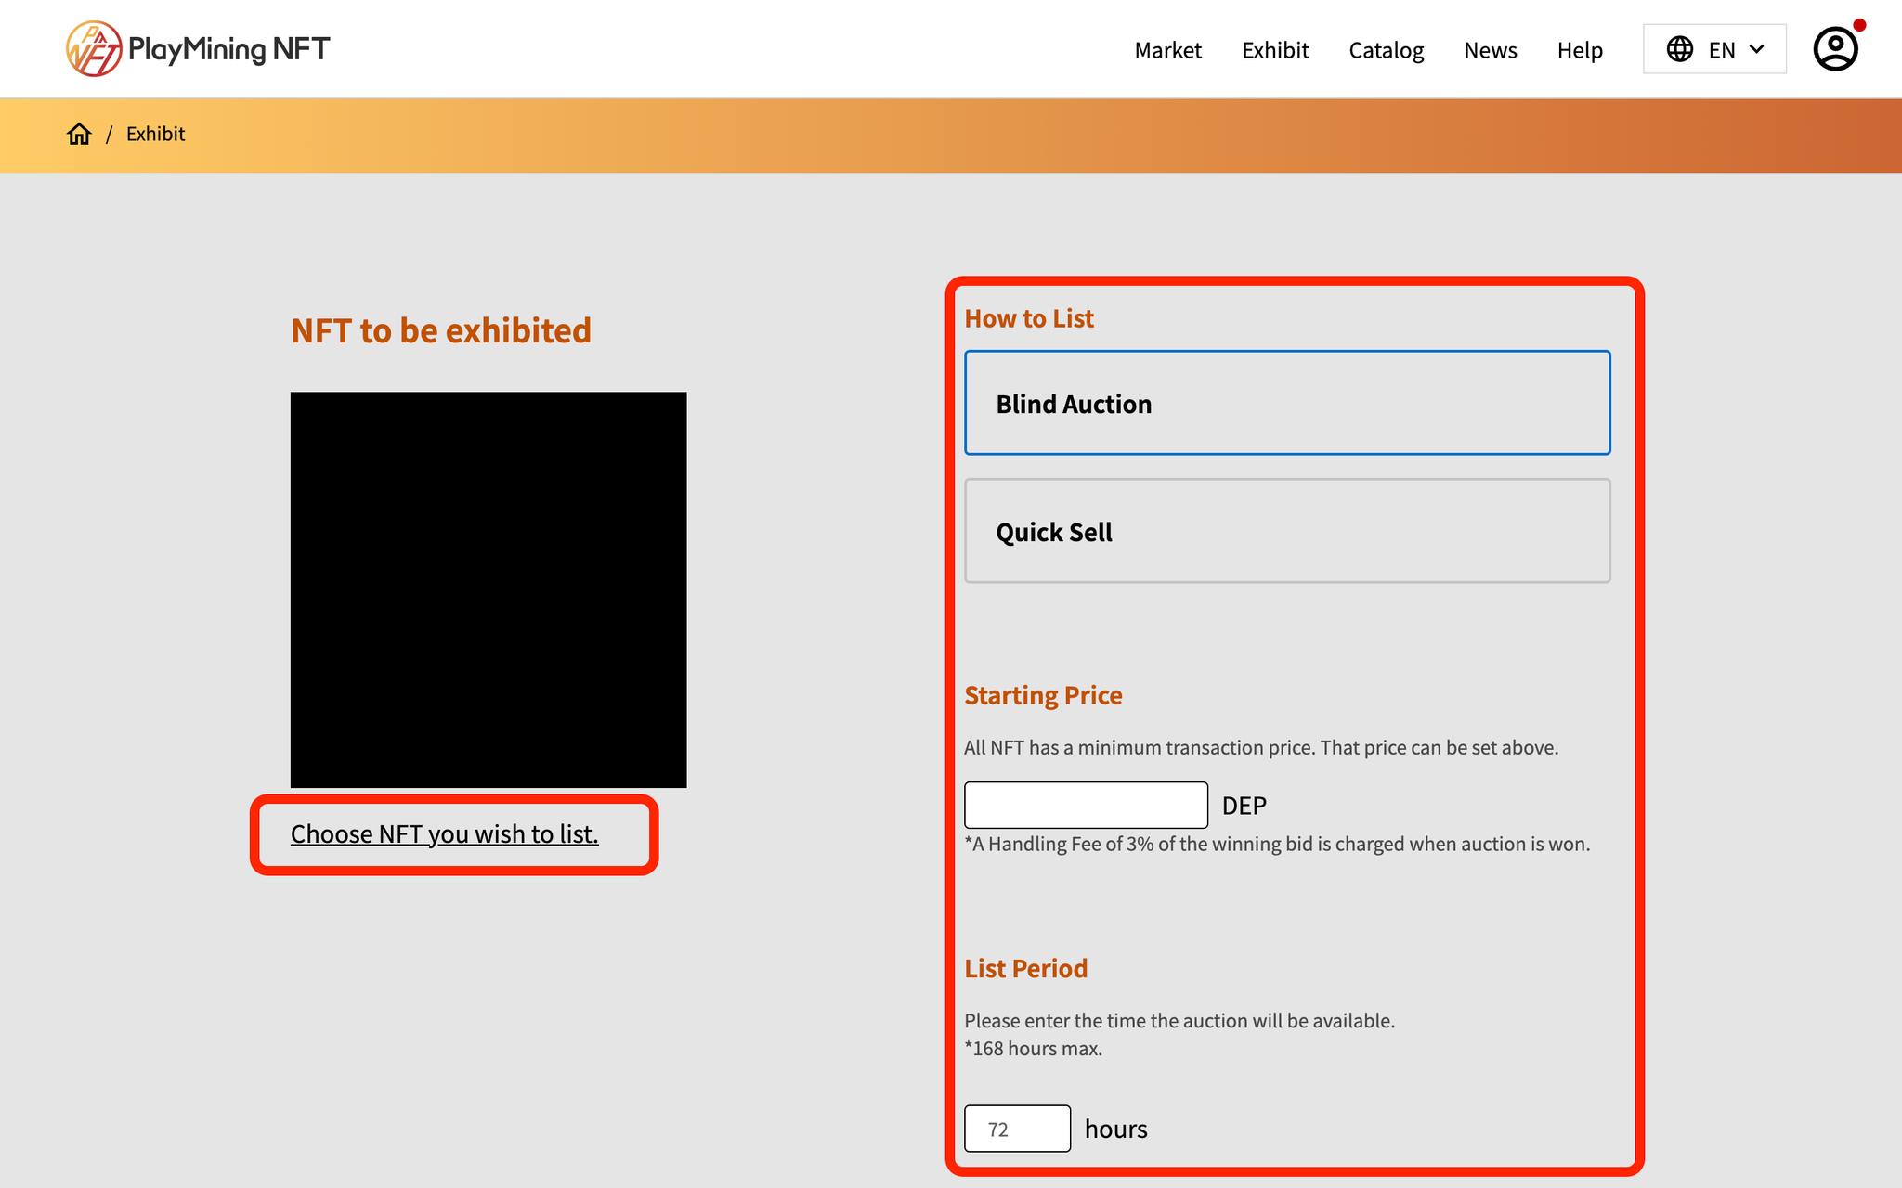The width and height of the screenshot is (1902, 1188).
Task: Click the black NFT preview thumbnail
Action: [489, 589]
